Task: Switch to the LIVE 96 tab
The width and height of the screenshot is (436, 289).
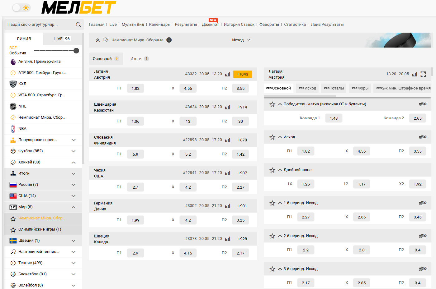Action: pyautogui.click(x=63, y=39)
